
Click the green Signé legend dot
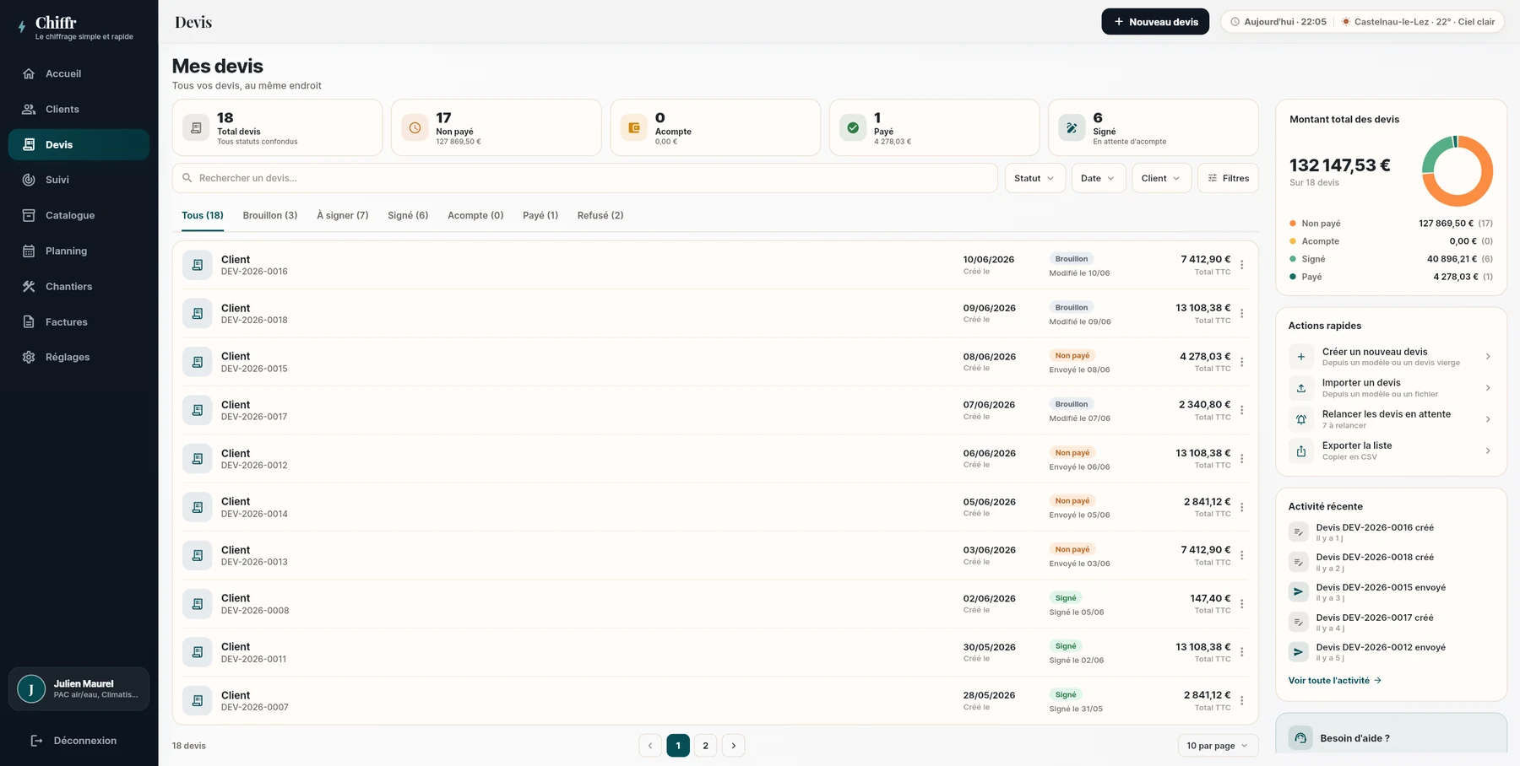(x=1293, y=259)
